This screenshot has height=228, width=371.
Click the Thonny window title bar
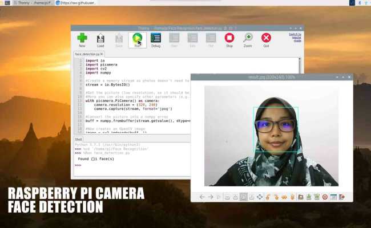tap(187, 28)
